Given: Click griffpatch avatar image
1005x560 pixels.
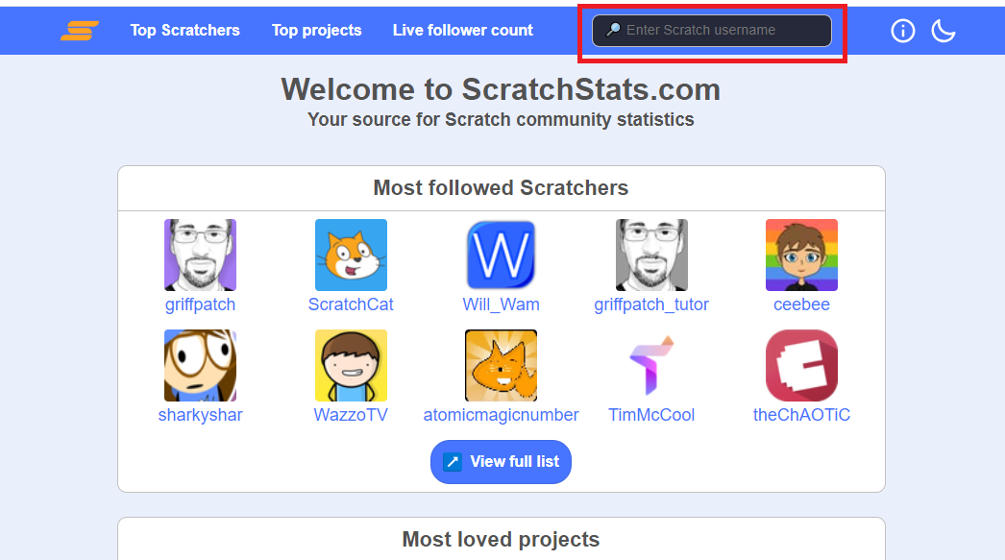Looking at the screenshot, I should [200, 255].
